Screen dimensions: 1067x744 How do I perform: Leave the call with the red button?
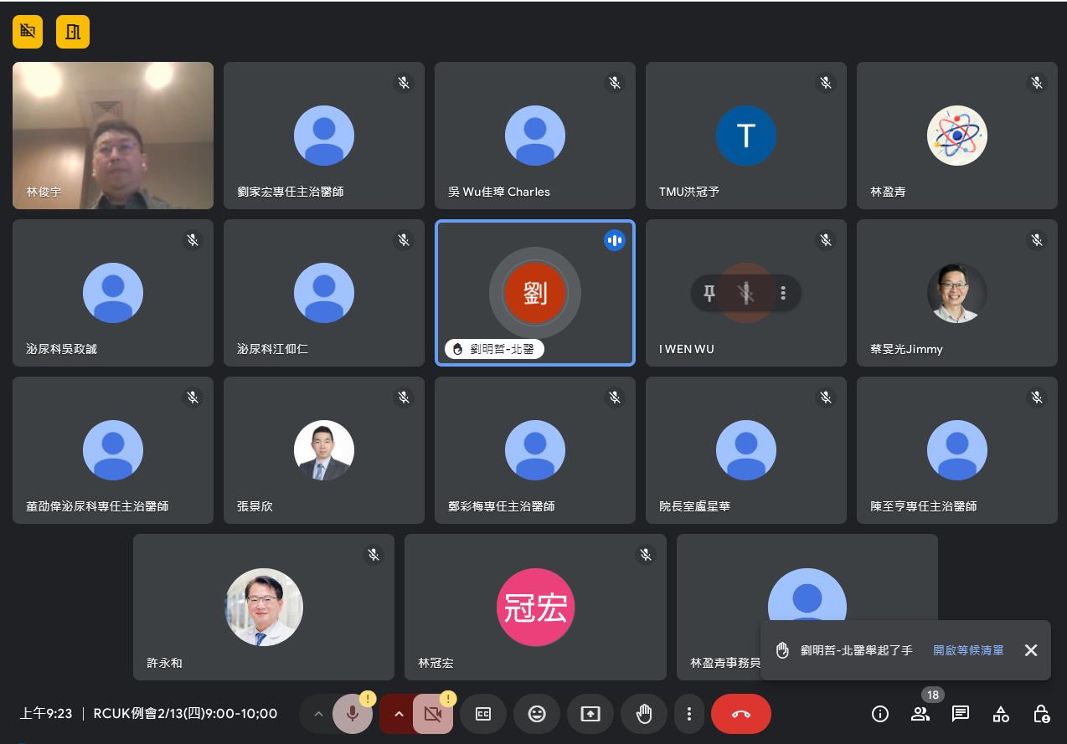pos(741,714)
